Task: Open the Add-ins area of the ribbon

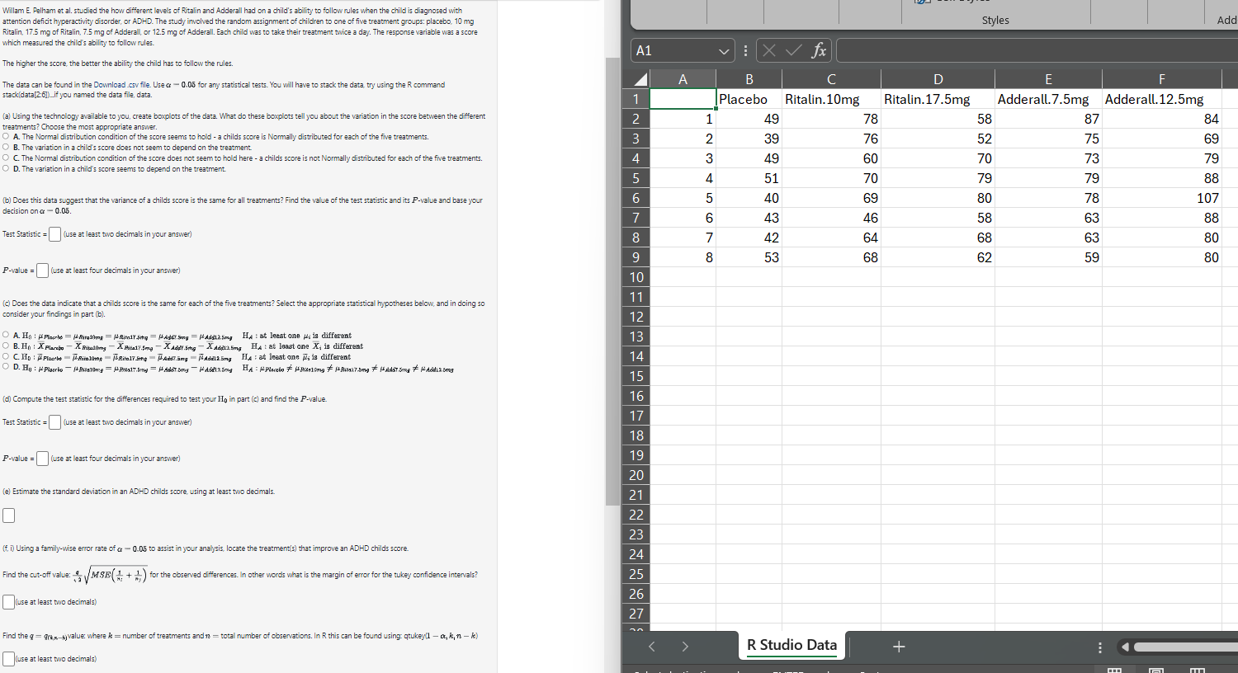Action: pyautogui.click(x=1227, y=19)
